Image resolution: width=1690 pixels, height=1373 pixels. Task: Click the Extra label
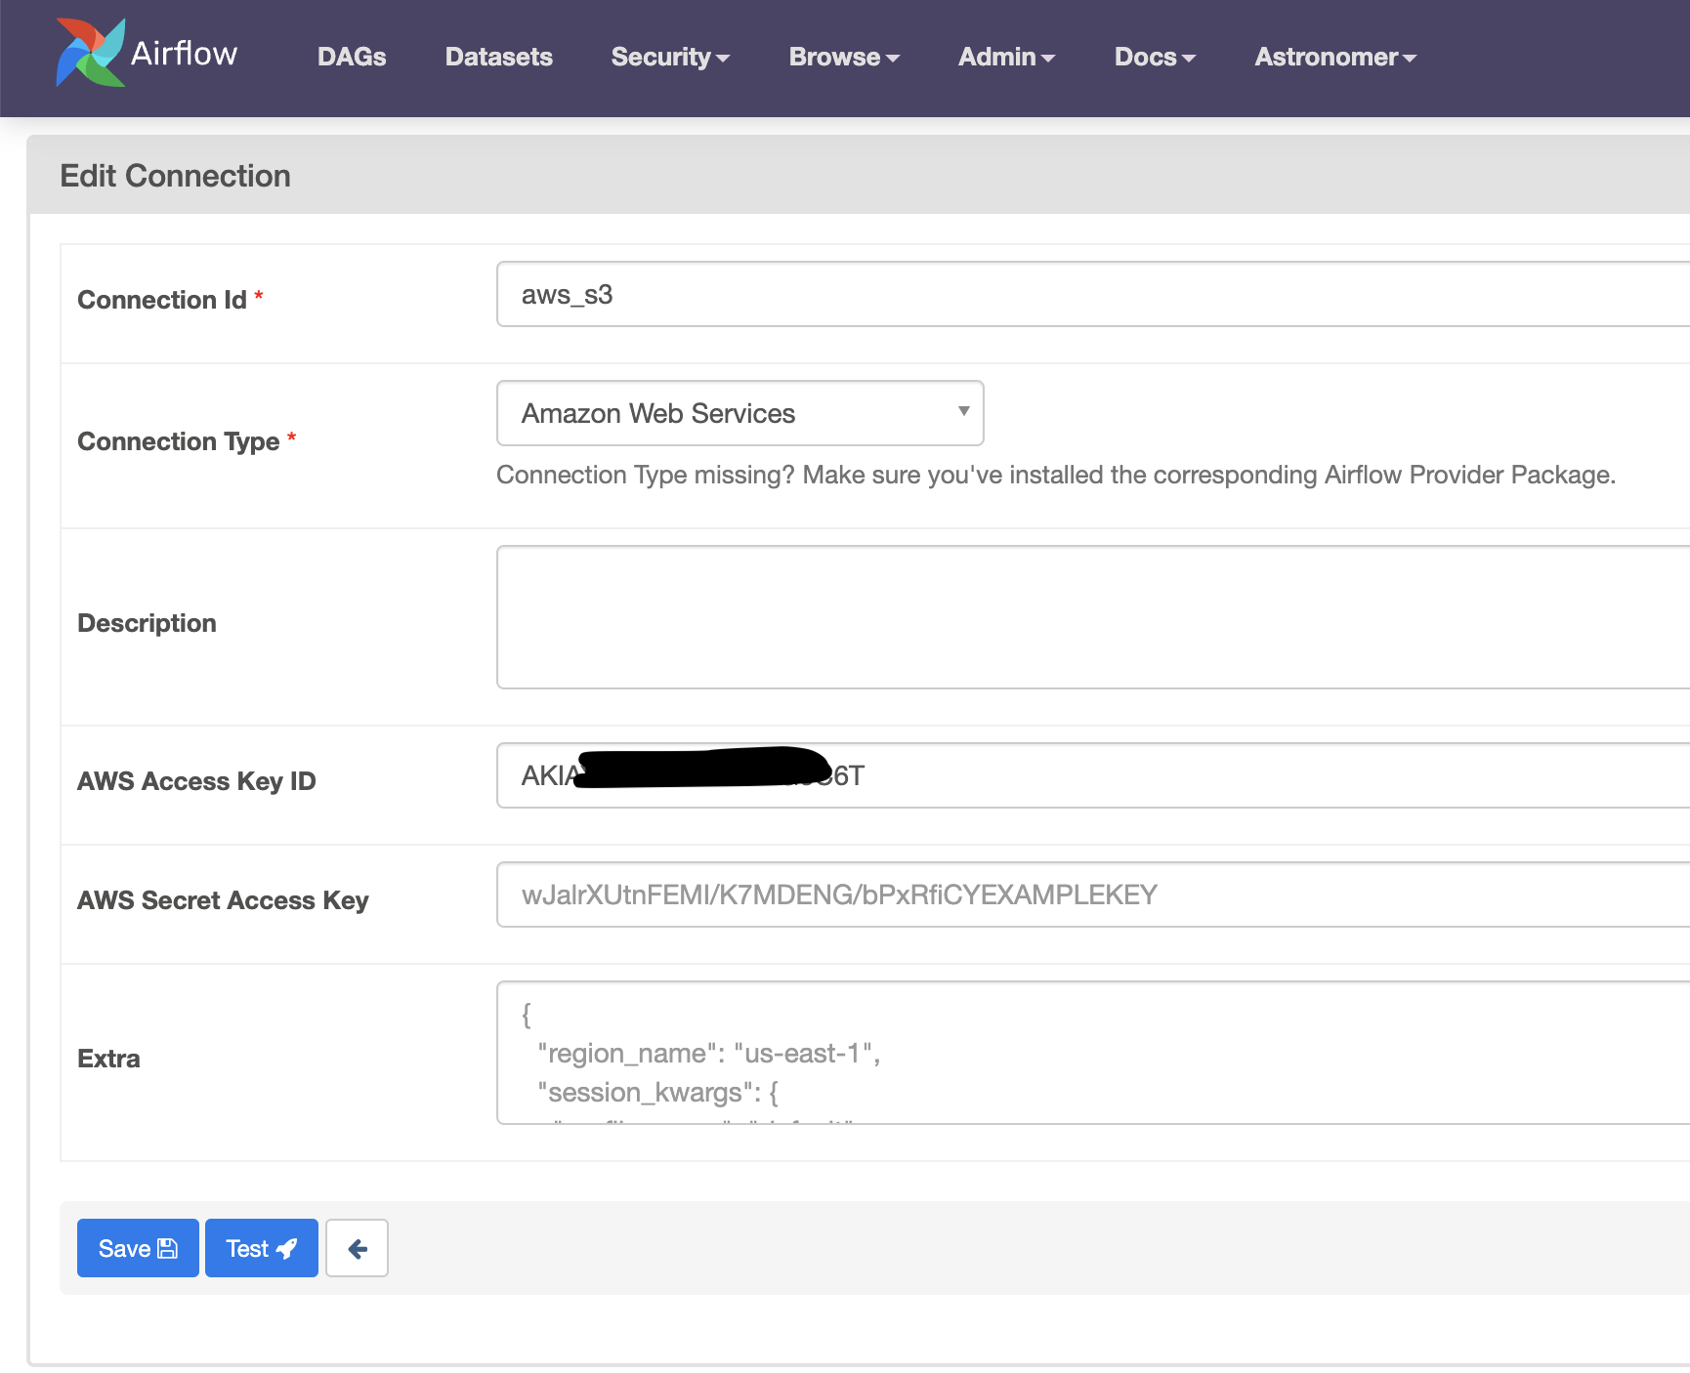click(x=108, y=1059)
